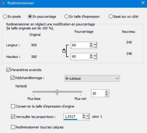Increase width percentage with up arrow
Viewport: 147px width, 133px height.
point(91,44)
